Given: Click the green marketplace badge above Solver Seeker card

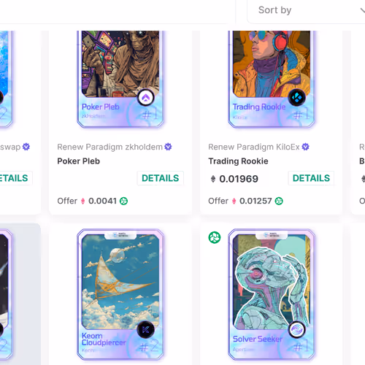Looking at the screenshot, I should (x=215, y=237).
